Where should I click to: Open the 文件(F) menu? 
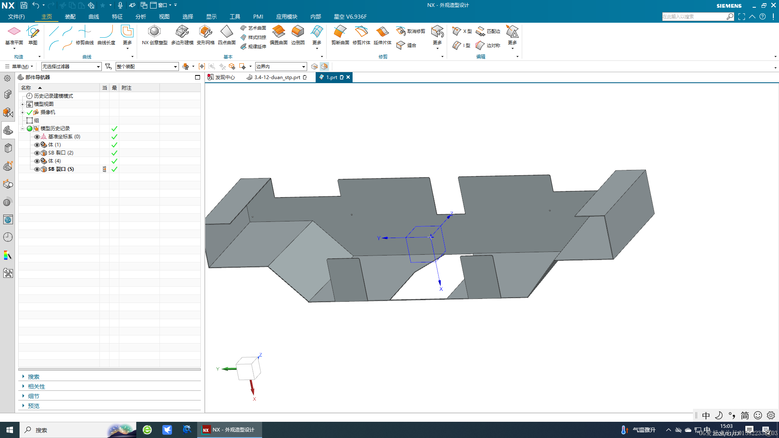coord(16,17)
